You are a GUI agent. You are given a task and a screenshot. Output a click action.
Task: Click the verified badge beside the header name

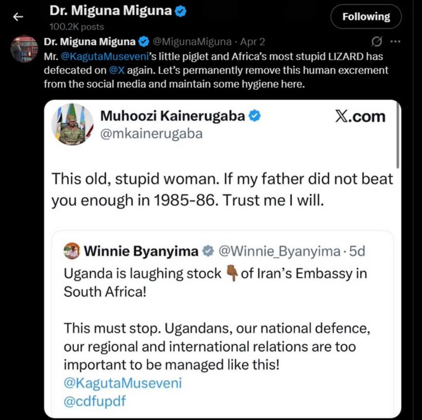pos(180,11)
